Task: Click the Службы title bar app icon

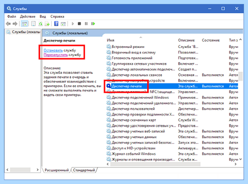Action: coord(9,8)
